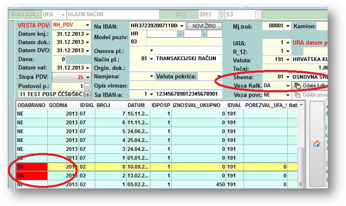
Task: Click the IDPOSP column header
Action: coord(160,105)
